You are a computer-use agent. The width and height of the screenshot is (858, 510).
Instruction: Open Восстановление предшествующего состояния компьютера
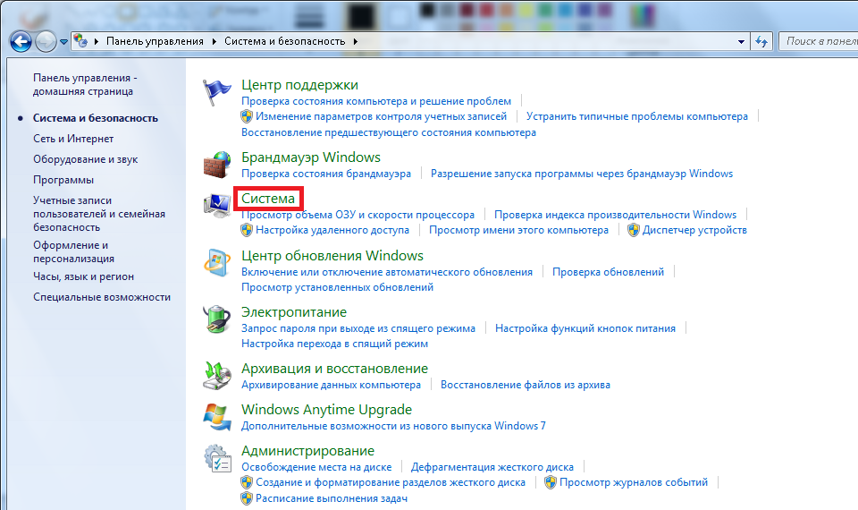click(x=389, y=132)
